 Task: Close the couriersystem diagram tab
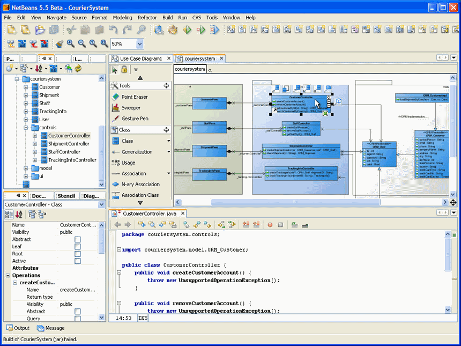(221, 58)
